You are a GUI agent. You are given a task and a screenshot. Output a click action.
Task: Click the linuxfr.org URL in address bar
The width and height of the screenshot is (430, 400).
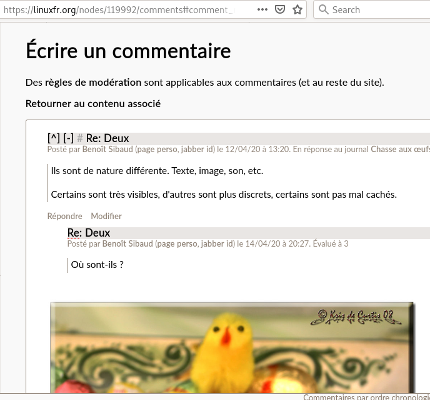pos(125,9)
